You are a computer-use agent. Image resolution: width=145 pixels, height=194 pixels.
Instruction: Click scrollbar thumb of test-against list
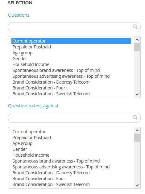[x=137, y=138]
